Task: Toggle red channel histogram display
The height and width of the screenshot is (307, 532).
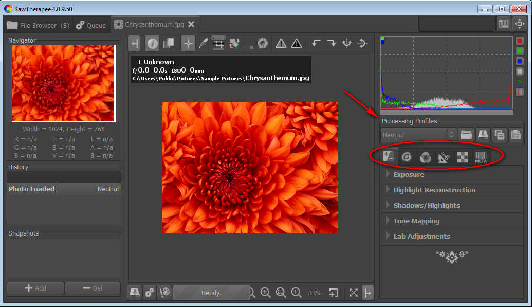Action: click(x=520, y=41)
